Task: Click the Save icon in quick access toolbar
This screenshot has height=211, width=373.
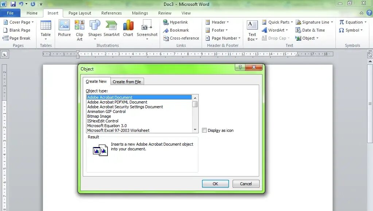Action: coord(13,4)
